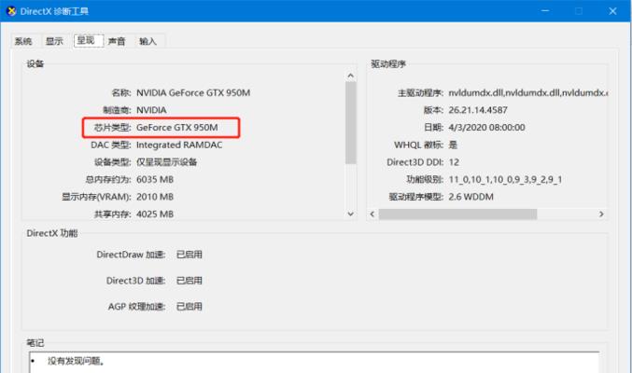The height and width of the screenshot is (373, 632).
Task: Click the device list scroll-up arrow
Action: (351, 76)
